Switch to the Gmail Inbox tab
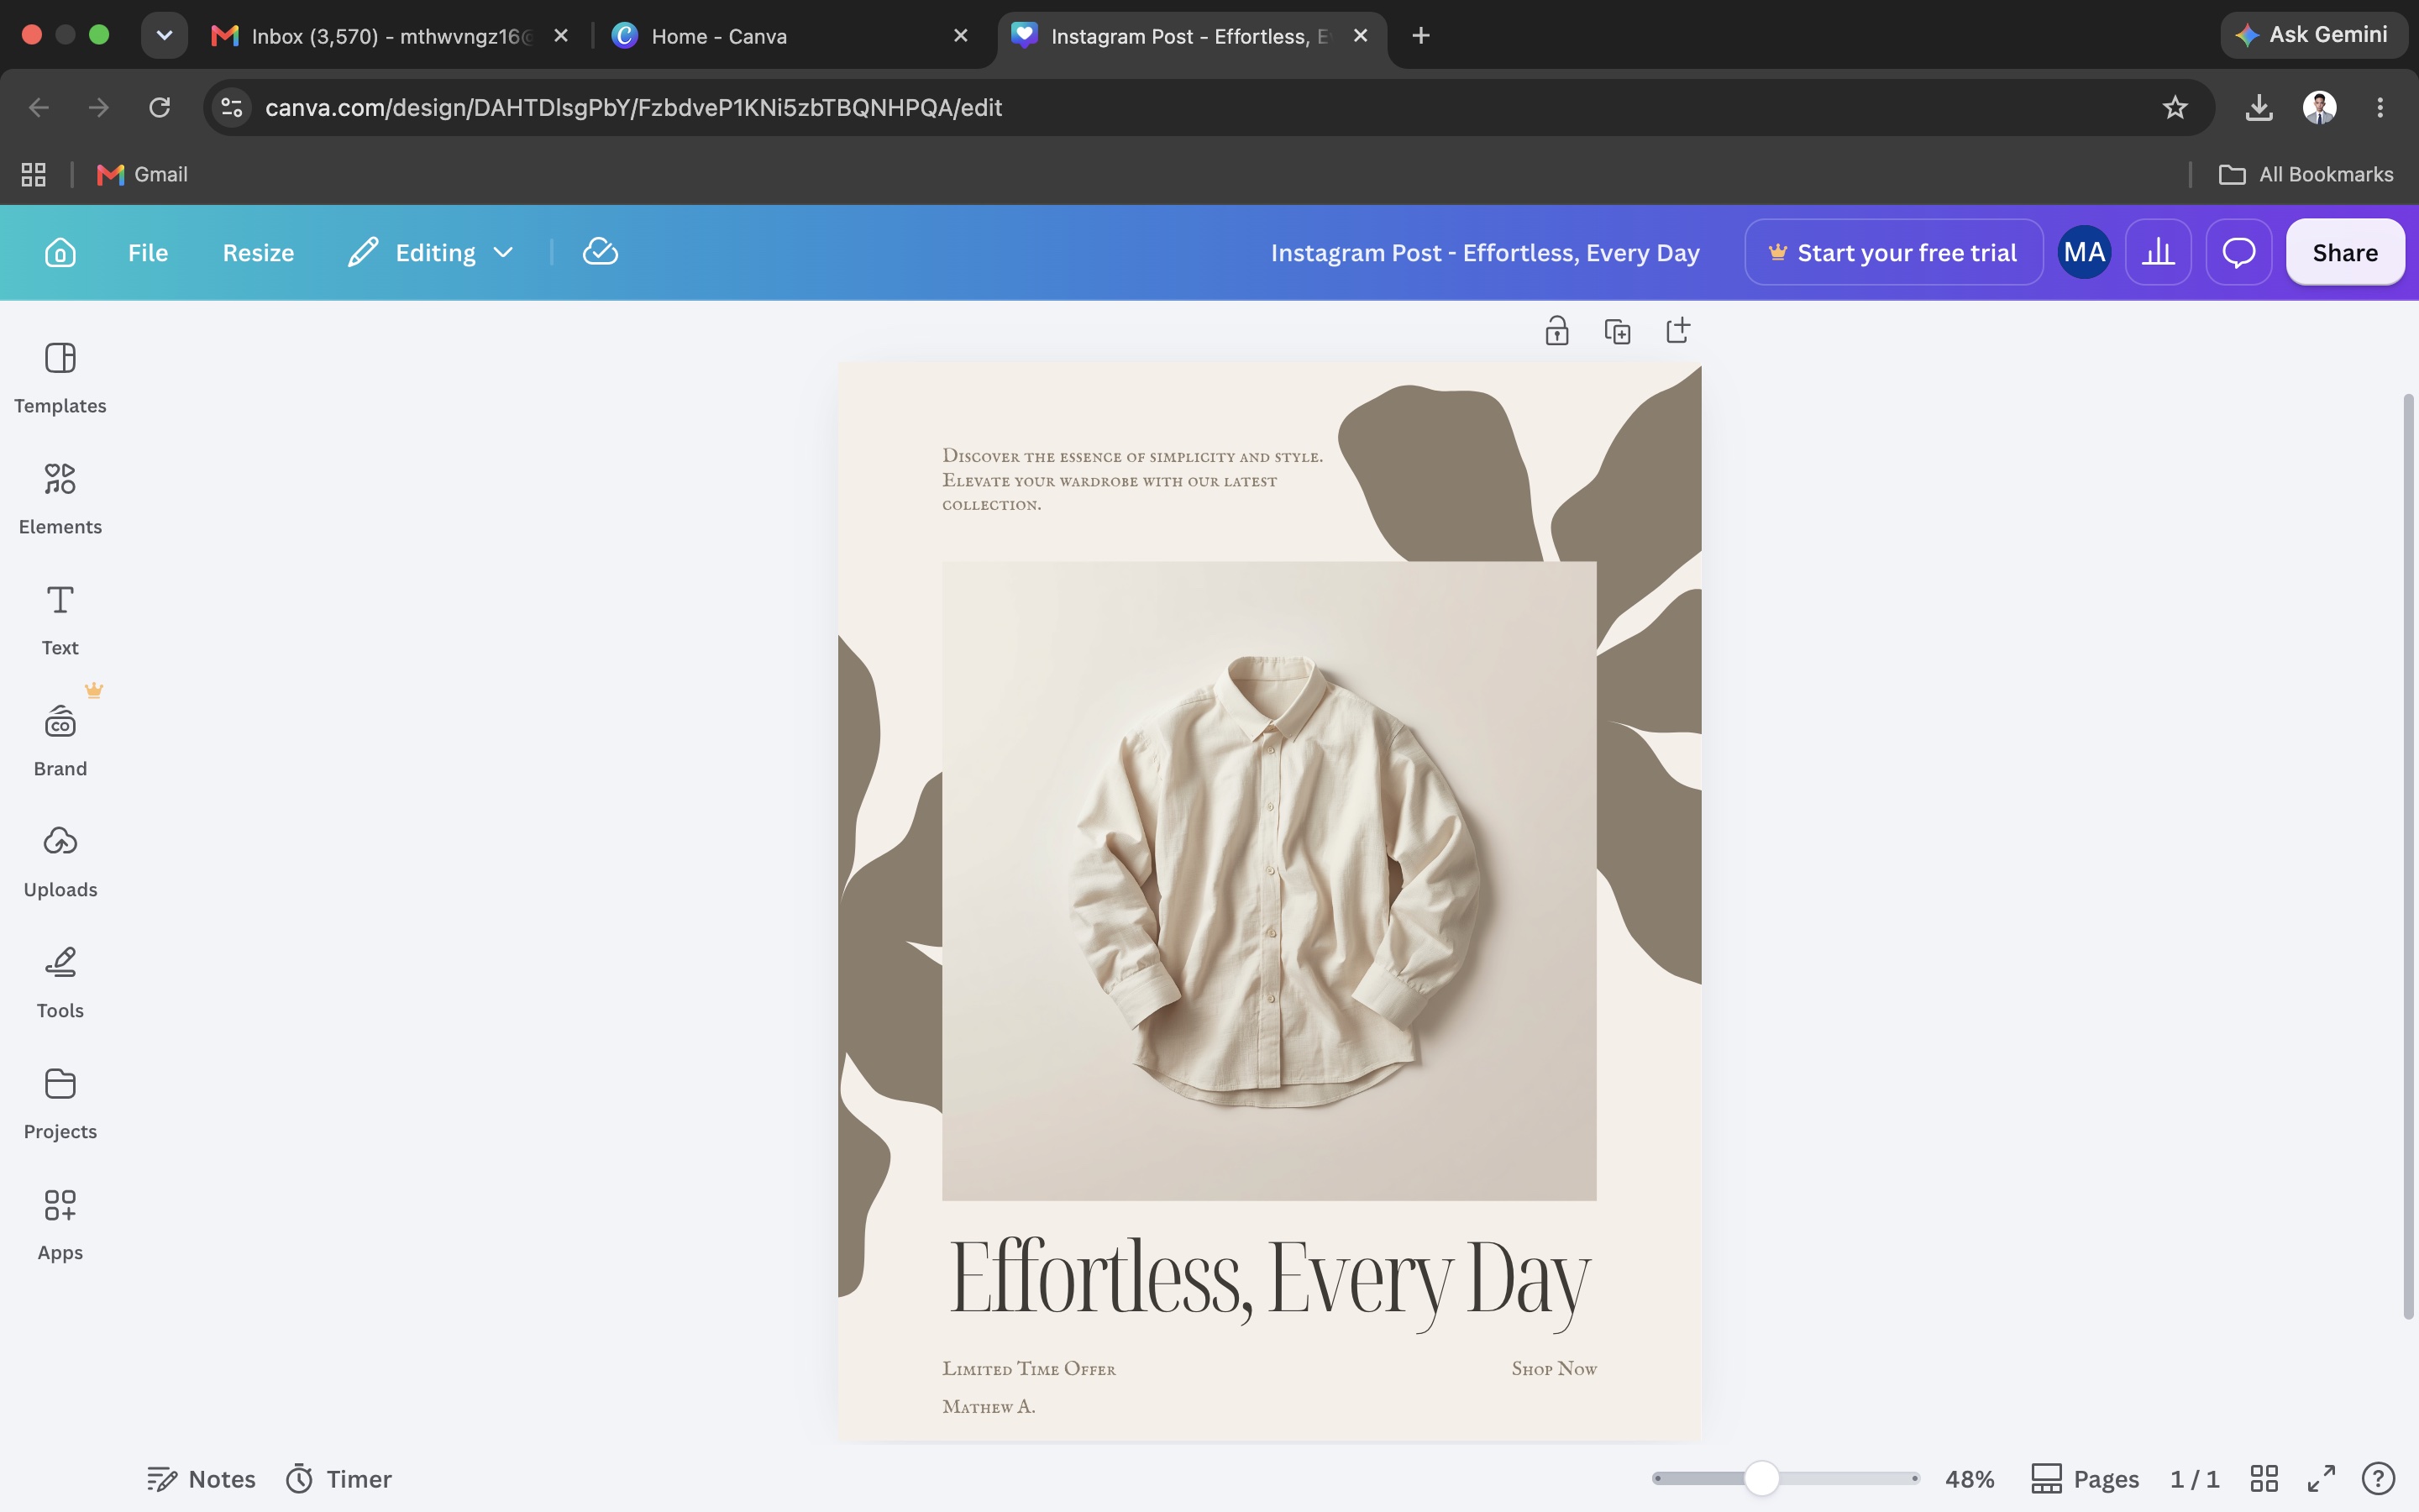 (390, 36)
